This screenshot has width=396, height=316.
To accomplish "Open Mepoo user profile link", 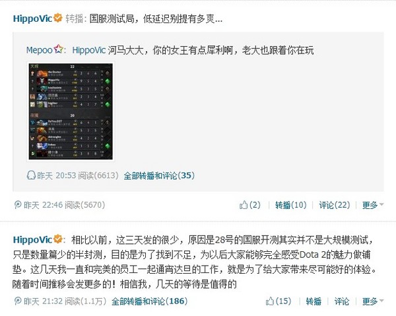I will pos(40,50).
